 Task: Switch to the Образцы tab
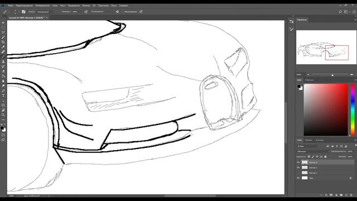tap(309, 80)
